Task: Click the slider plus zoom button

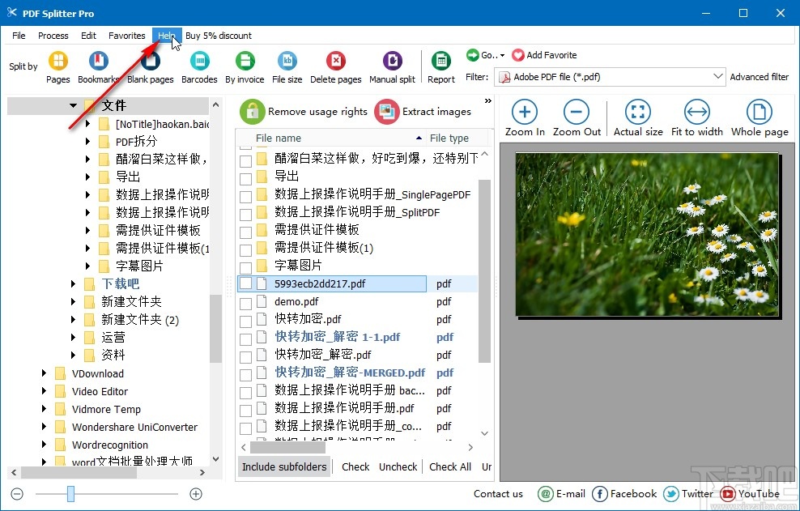Action: [195, 494]
